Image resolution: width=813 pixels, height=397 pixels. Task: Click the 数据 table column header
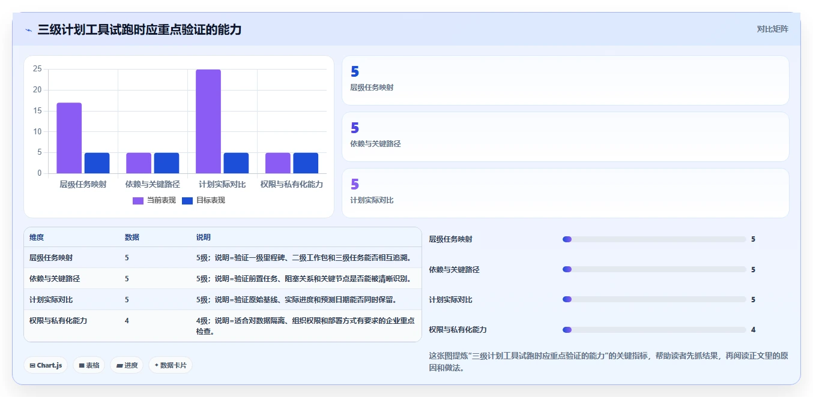[x=132, y=237]
